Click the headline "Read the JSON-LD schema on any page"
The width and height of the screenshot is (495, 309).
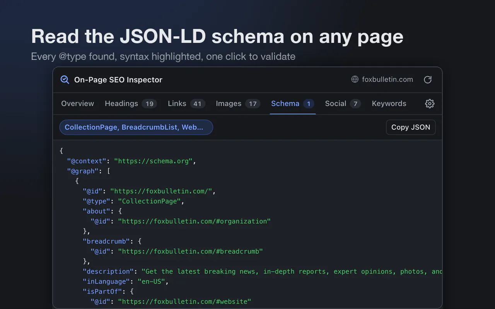point(217,36)
